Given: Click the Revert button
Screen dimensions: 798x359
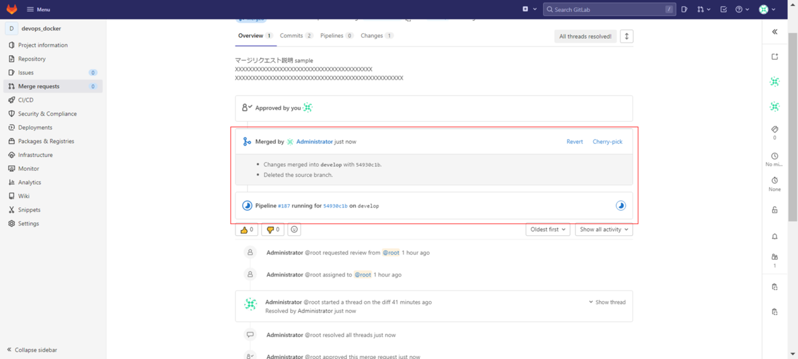Looking at the screenshot, I should click(575, 142).
